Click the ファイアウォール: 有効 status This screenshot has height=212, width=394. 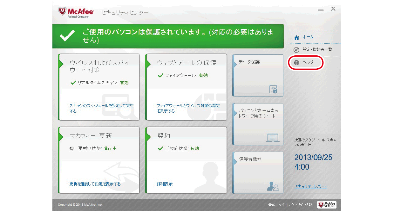(x=187, y=75)
